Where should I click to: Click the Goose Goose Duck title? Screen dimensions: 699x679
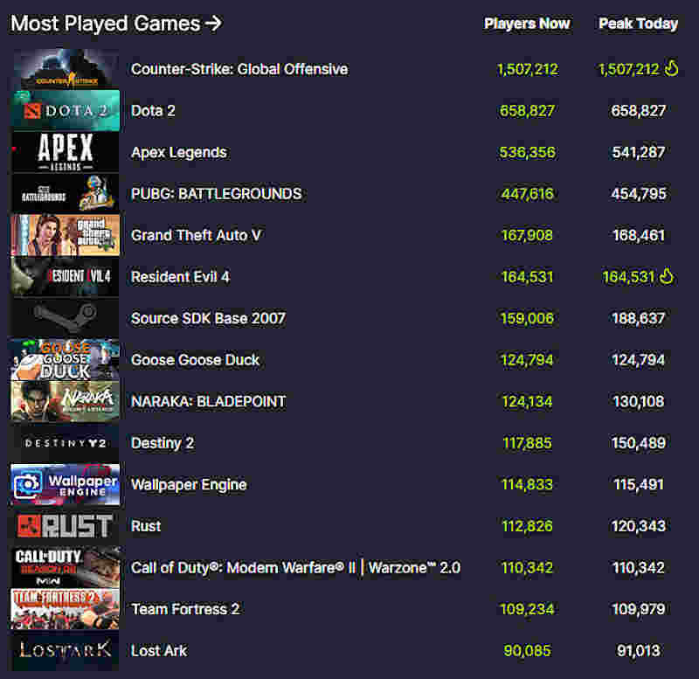(x=195, y=360)
